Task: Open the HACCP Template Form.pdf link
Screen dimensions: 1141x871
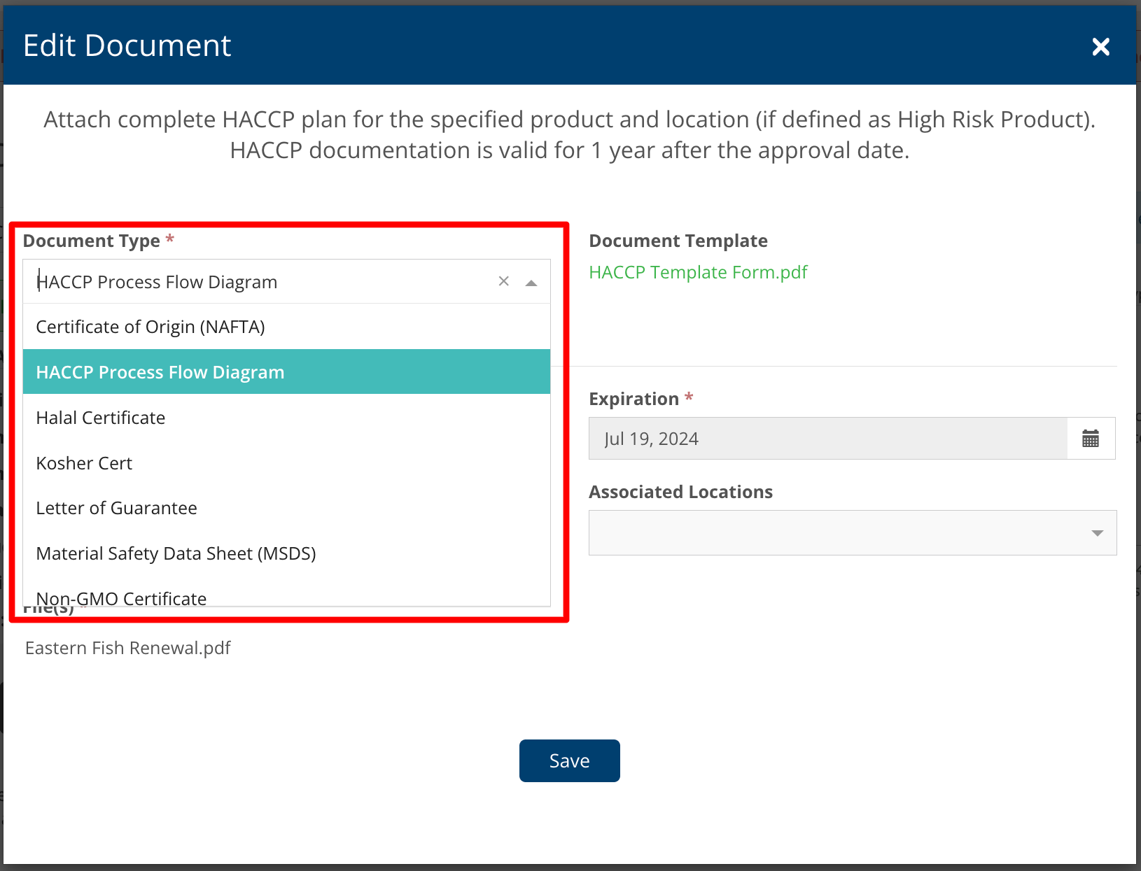Action: coord(698,272)
